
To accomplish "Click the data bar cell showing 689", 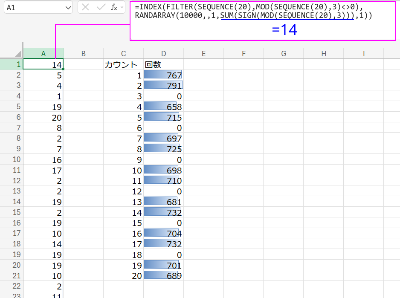I will pos(163,276).
